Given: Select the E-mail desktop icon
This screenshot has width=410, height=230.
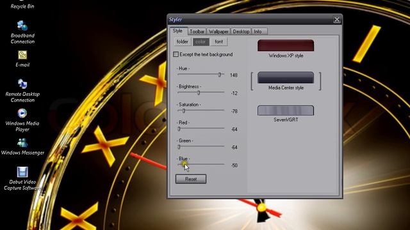Looking at the screenshot, I should (x=22, y=59).
